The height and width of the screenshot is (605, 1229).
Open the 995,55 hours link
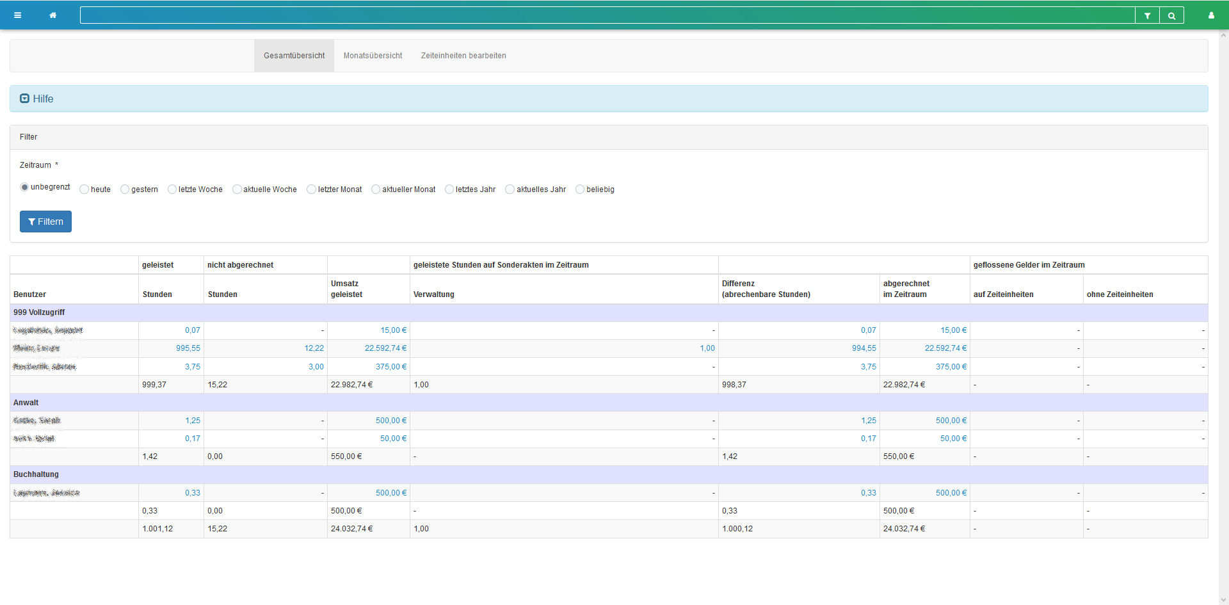(188, 348)
